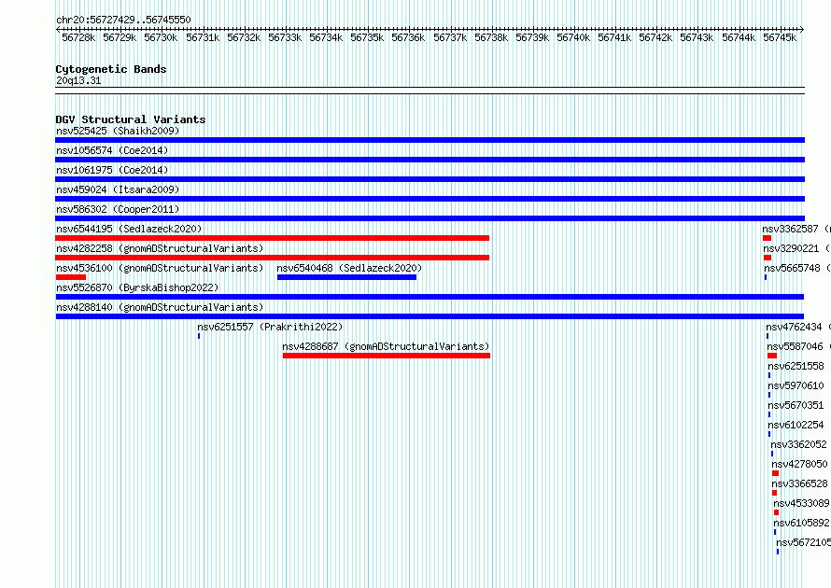Click the short red bar under nsv4536100
The height and width of the screenshot is (588, 831).
(70, 277)
